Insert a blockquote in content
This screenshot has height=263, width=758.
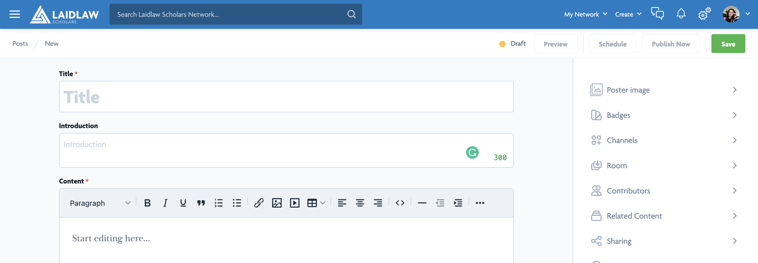[x=201, y=203]
